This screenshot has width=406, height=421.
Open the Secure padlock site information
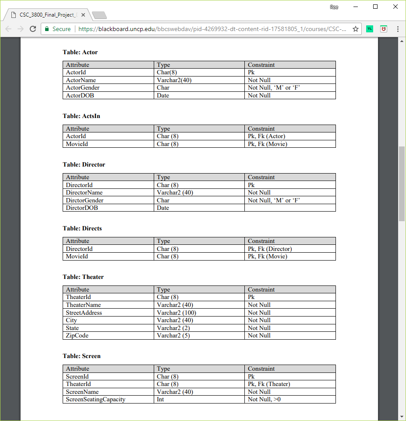click(x=46, y=29)
